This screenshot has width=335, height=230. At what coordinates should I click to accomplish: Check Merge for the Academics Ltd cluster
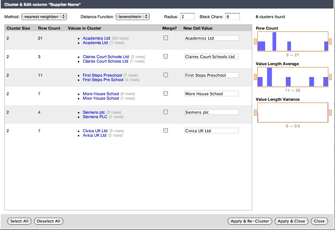point(166,38)
